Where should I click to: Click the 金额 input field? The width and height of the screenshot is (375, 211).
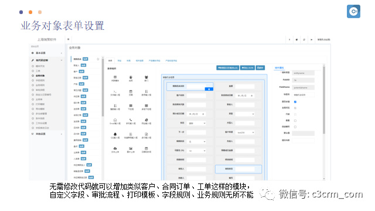click(245, 86)
